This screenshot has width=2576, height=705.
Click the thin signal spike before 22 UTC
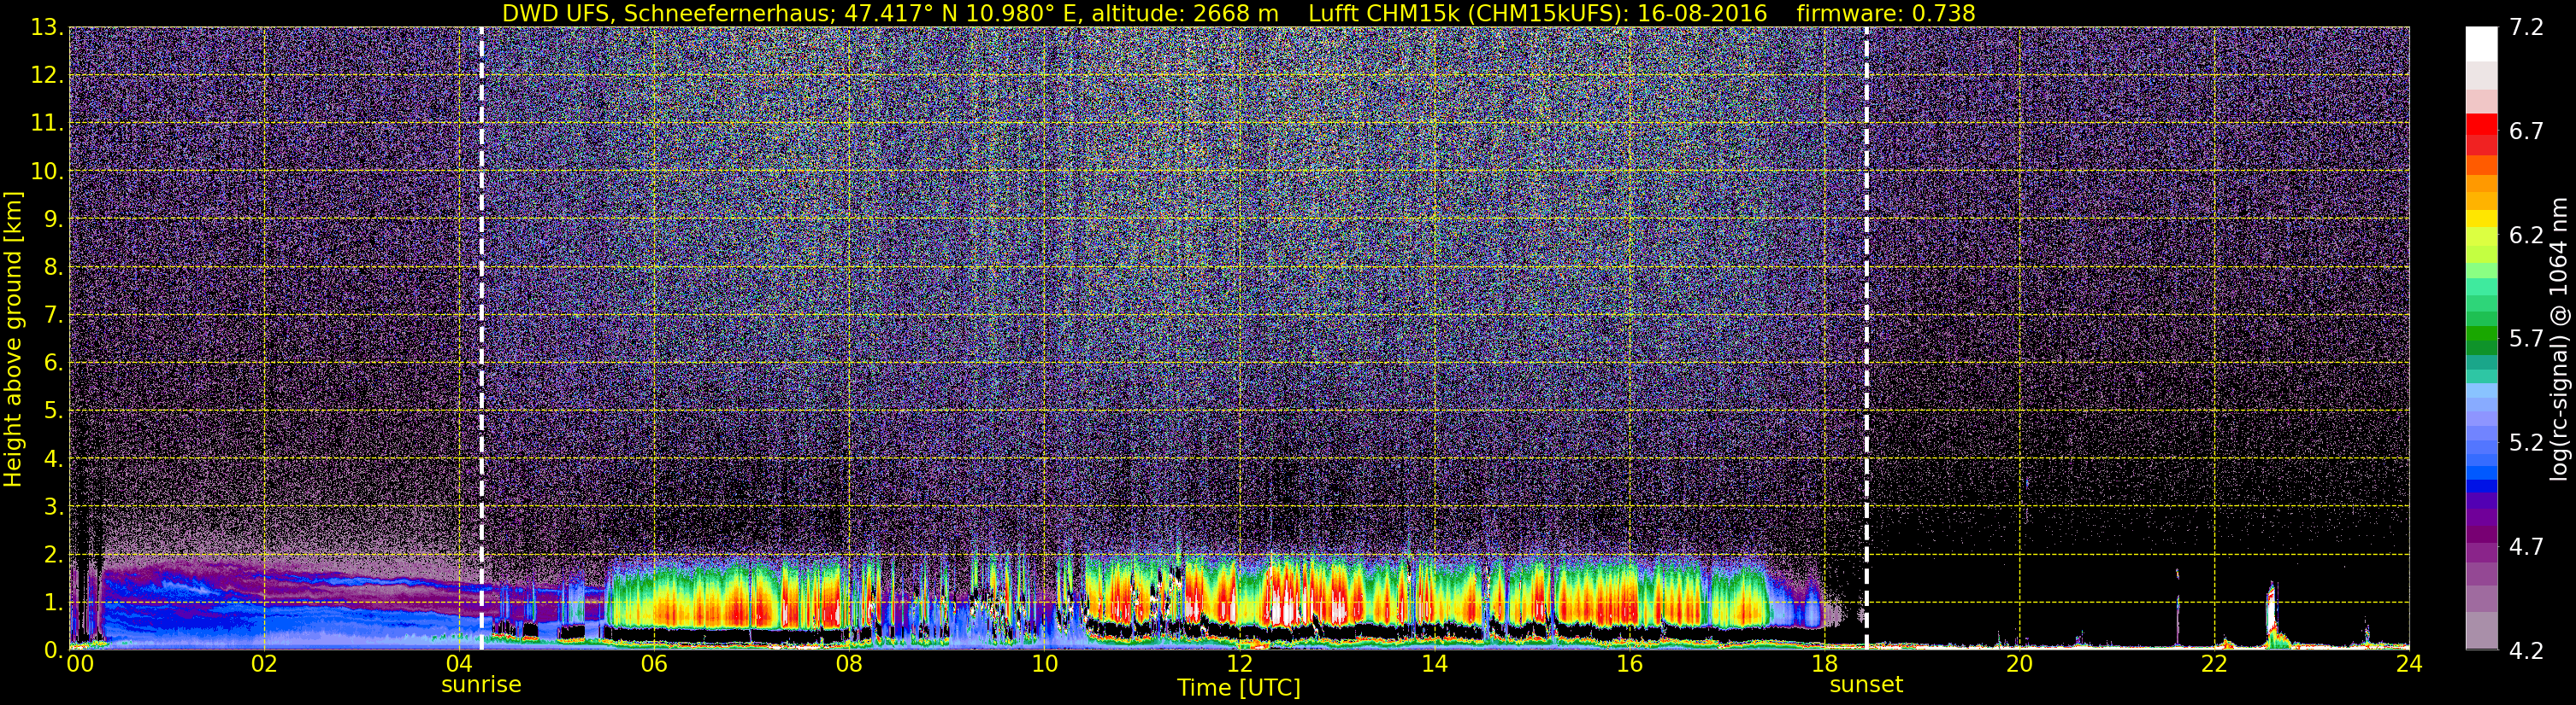pos(2178,607)
